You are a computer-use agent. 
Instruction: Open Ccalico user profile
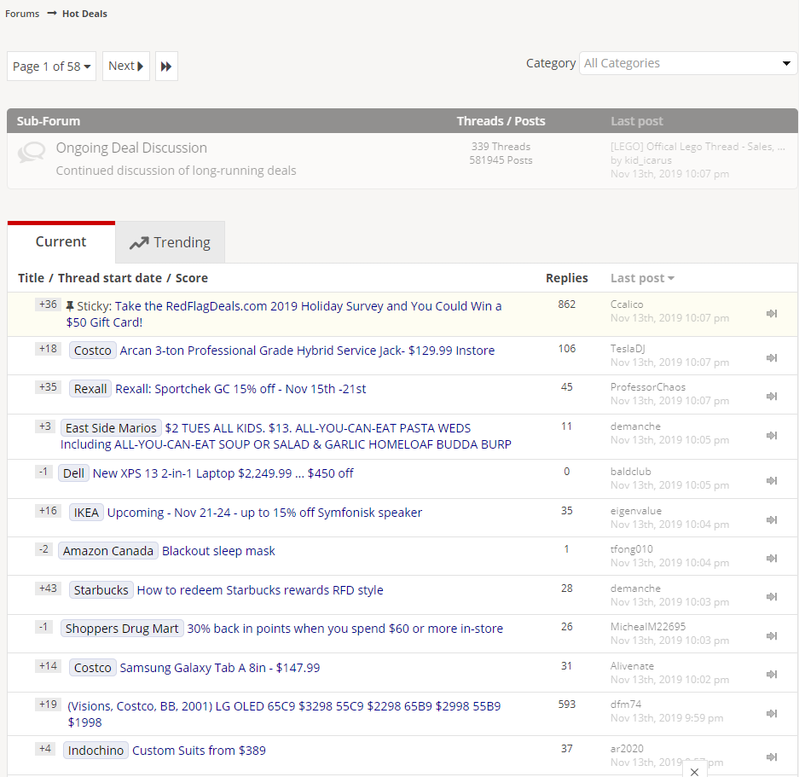coord(627,304)
